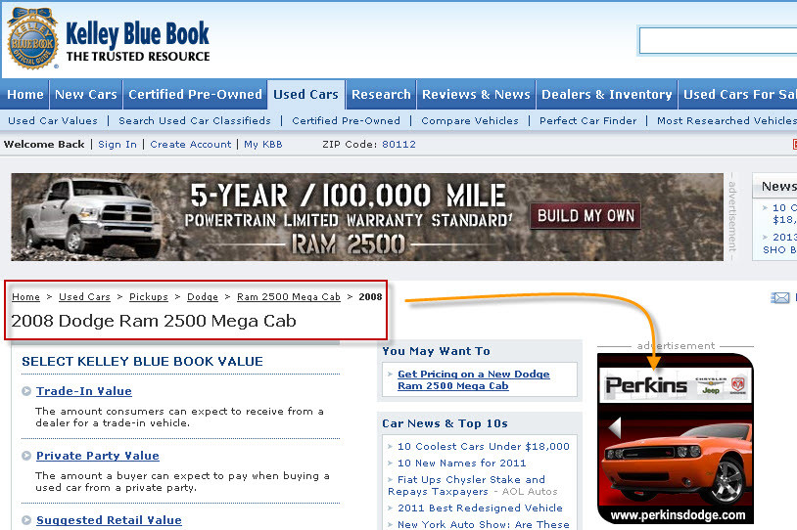This screenshot has width=797, height=530.
Task: Open the Home main nav tab
Action: click(x=25, y=95)
